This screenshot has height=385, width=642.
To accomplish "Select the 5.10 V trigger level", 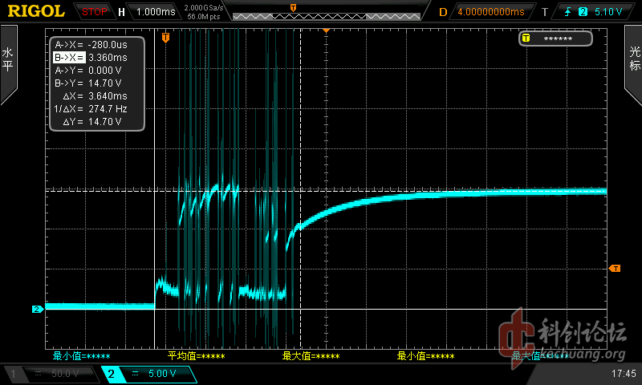I will click(x=608, y=12).
